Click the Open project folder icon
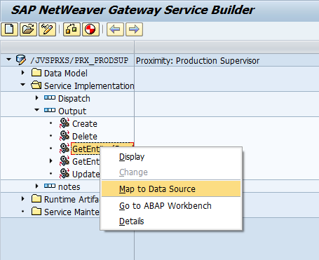Screen dimensions: 319x260 point(28,29)
